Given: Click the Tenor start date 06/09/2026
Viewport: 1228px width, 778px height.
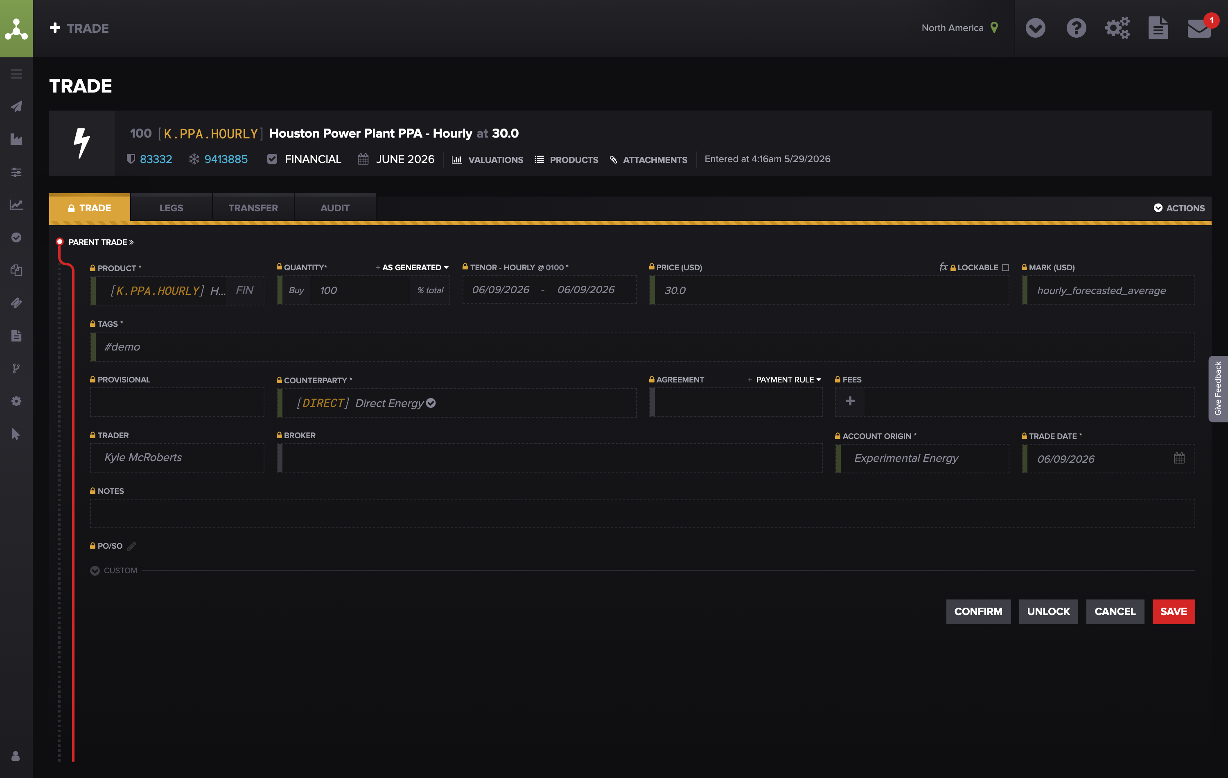Looking at the screenshot, I should click(x=501, y=290).
